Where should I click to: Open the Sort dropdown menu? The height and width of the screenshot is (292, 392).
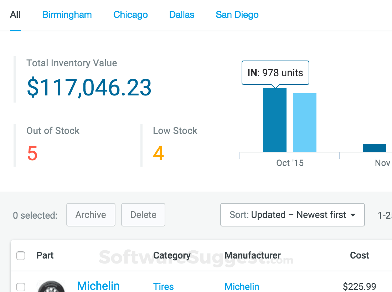pyautogui.click(x=292, y=215)
